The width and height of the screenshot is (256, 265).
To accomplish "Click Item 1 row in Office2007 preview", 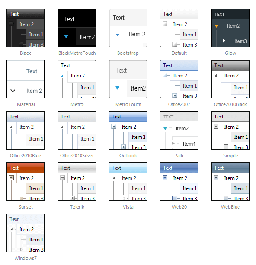I will pyautogui.click(x=189, y=86).
